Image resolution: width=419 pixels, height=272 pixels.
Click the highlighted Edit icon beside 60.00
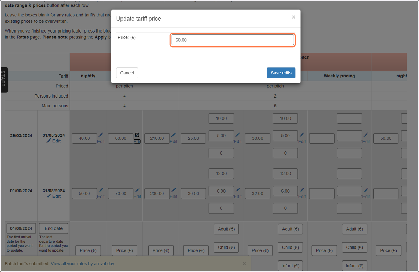tap(137, 138)
